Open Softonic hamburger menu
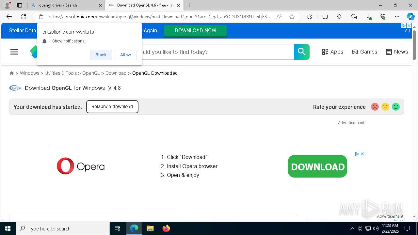 14,52
